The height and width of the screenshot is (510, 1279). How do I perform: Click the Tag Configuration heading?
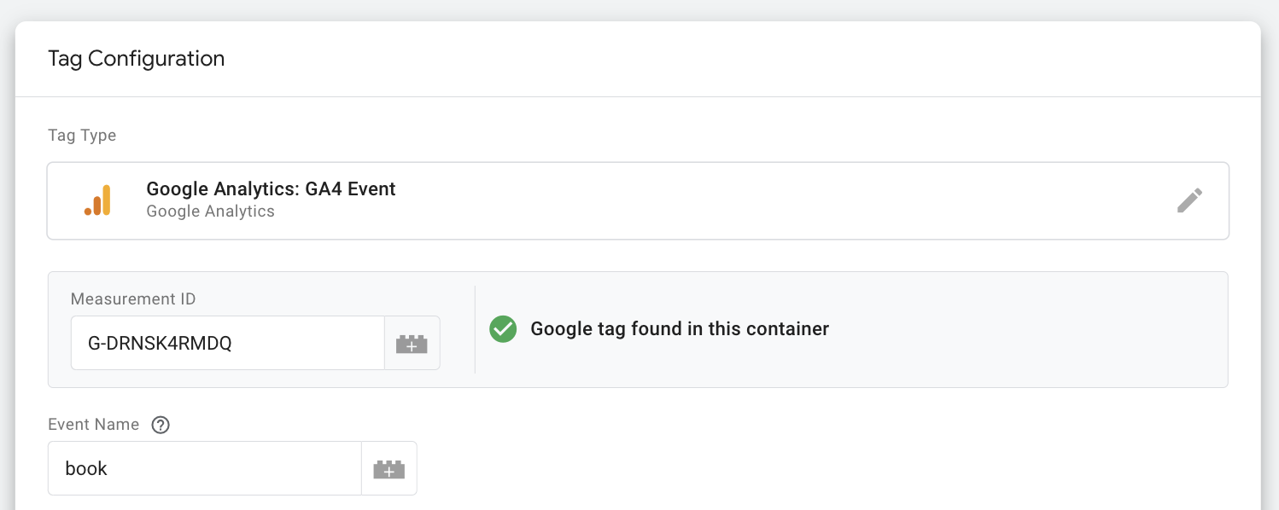pos(137,59)
